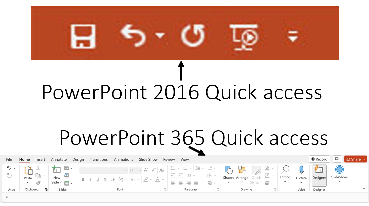Click the Save icon in 2016 toolbar

[83, 37]
